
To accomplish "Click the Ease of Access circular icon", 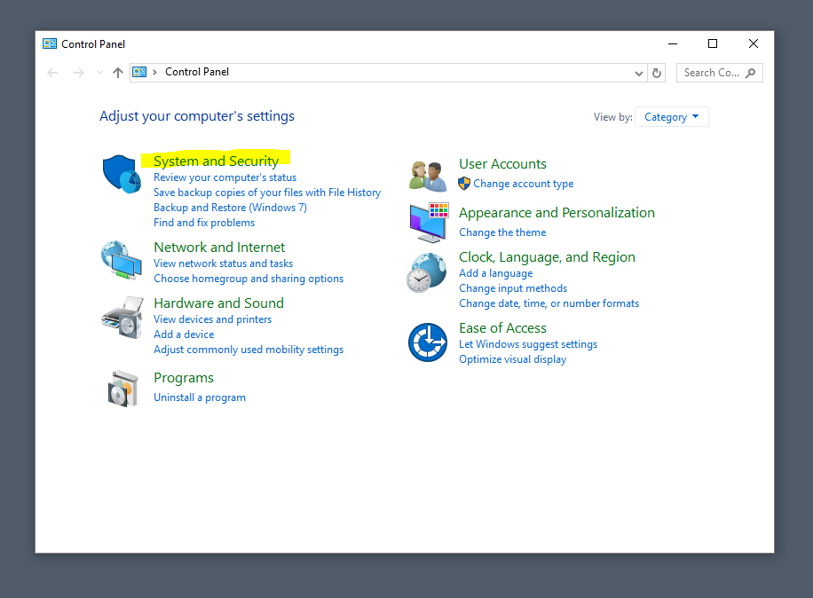I will pos(428,342).
